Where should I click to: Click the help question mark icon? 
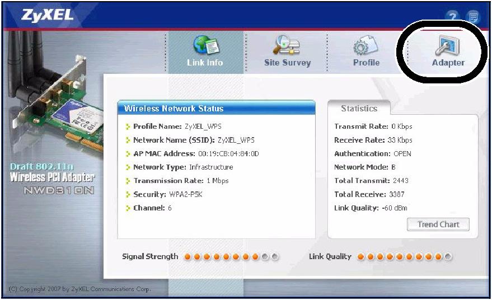(452, 16)
